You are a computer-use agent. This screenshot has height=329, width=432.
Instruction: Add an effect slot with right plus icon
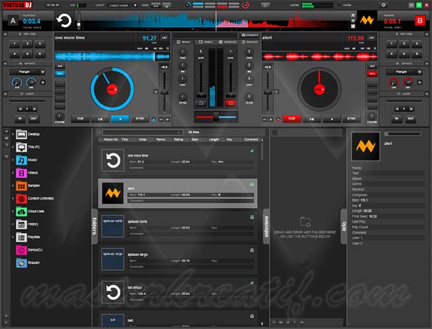(x=419, y=82)
